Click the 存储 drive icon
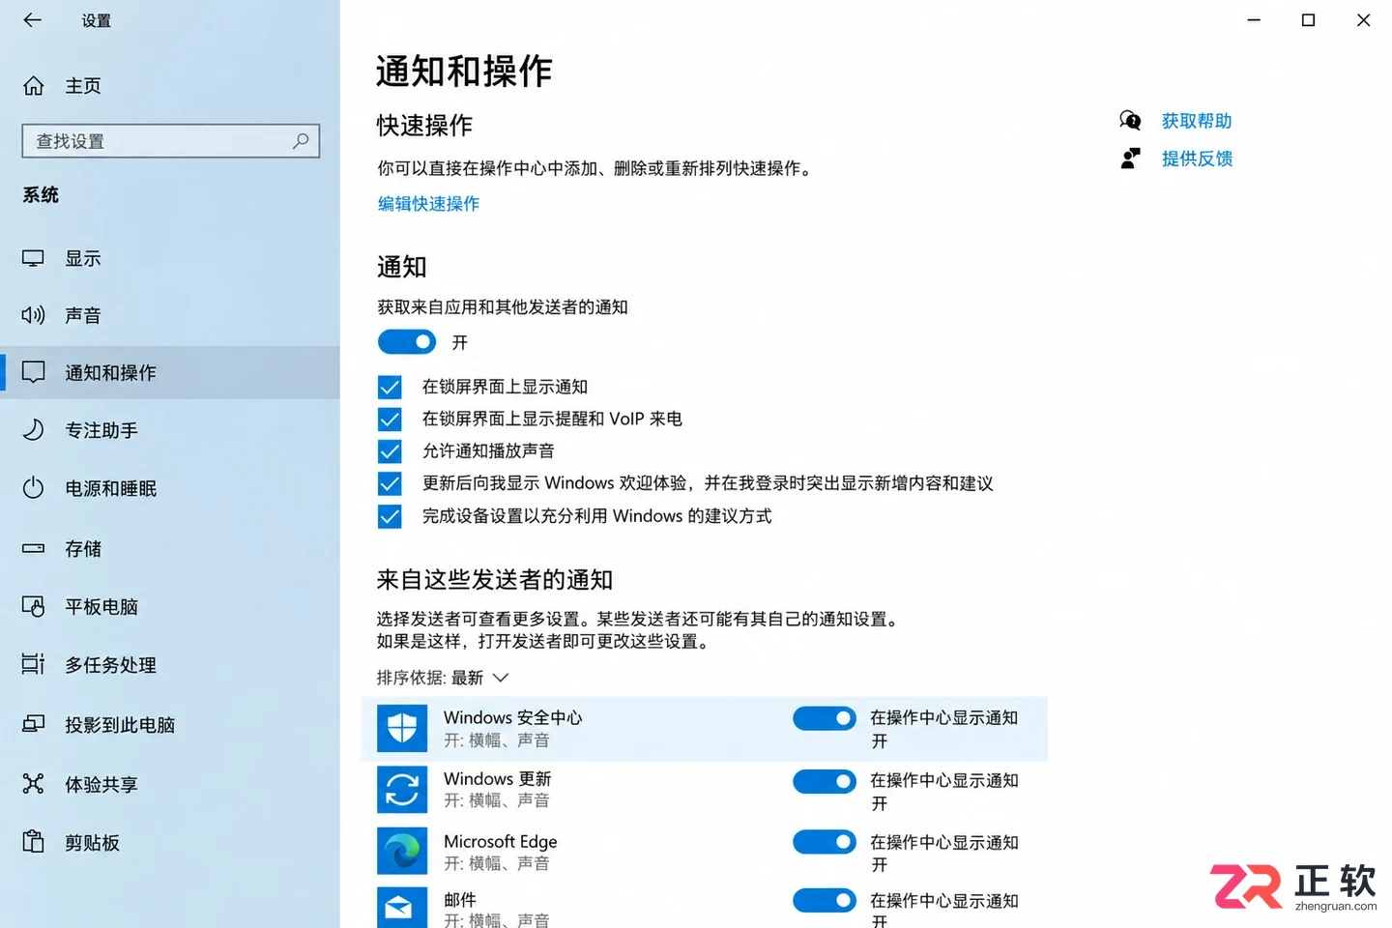The image size is (1392, 928). 34,548
